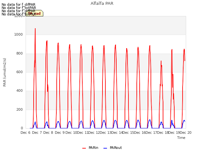Click the PAR (umol/m2/s) axis label
Image resolution: width=205 pixels, height=154 pixels.
4,72
